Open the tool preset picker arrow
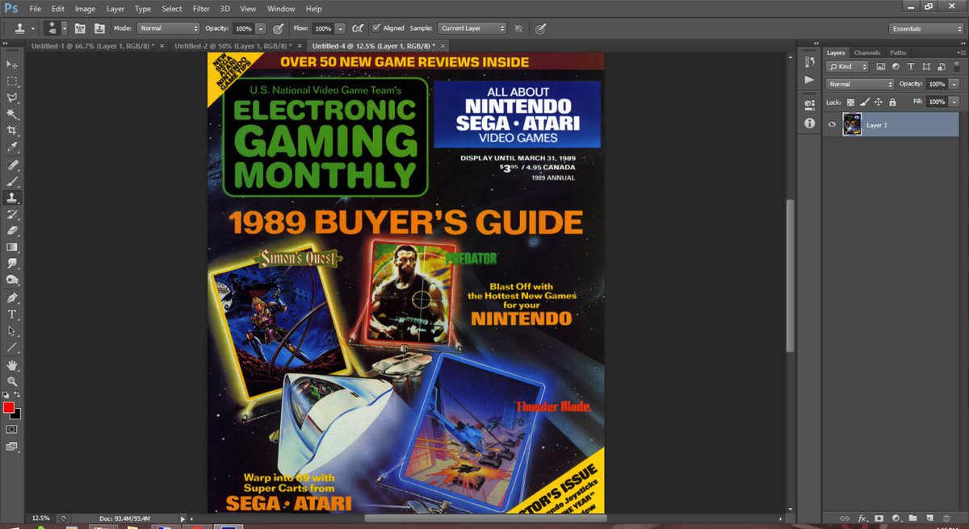969x529 pixels. 33,28
